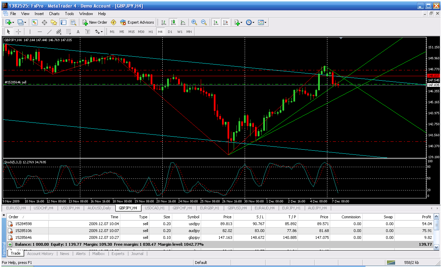Open the Strategy Tester icon
Viewport: 442px width, 267px height.
tap(73, 22)
